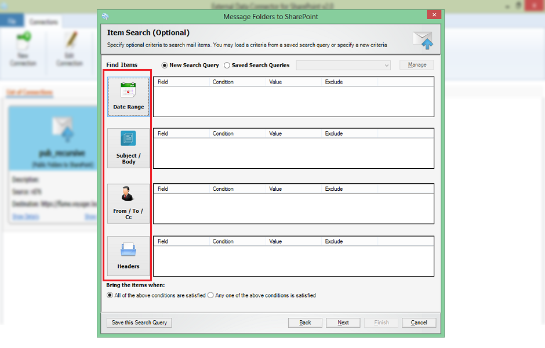Click the dialog title bar app icon

click(106, 16)
